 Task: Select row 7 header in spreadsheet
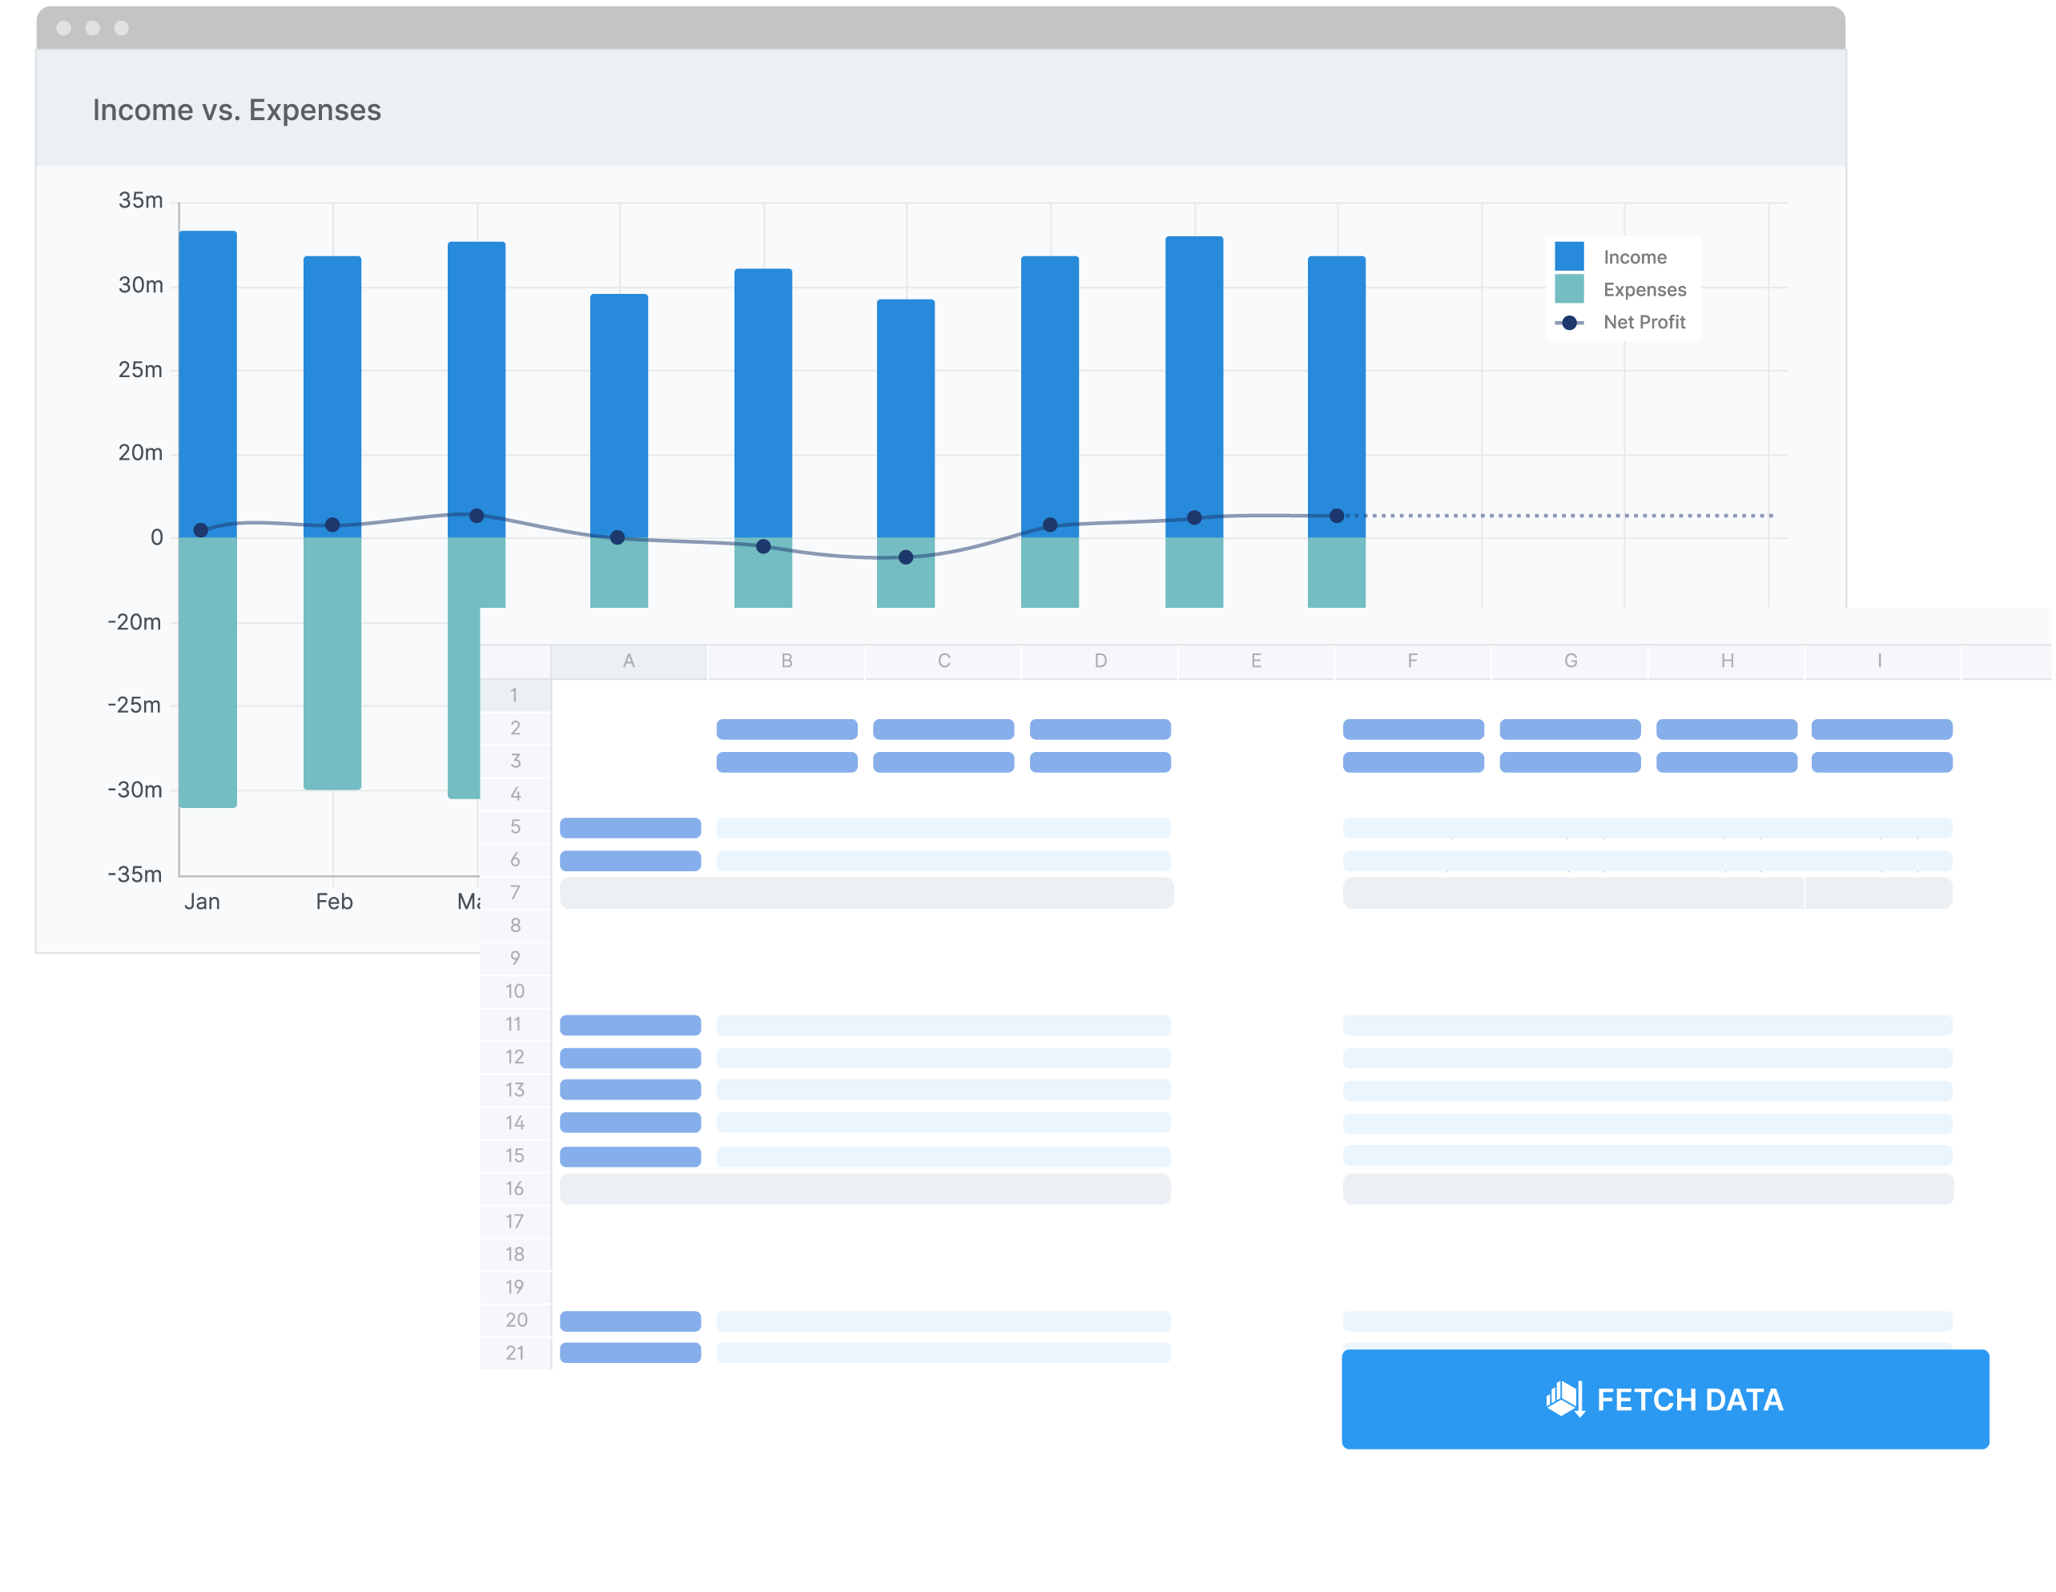coord(515,893)
